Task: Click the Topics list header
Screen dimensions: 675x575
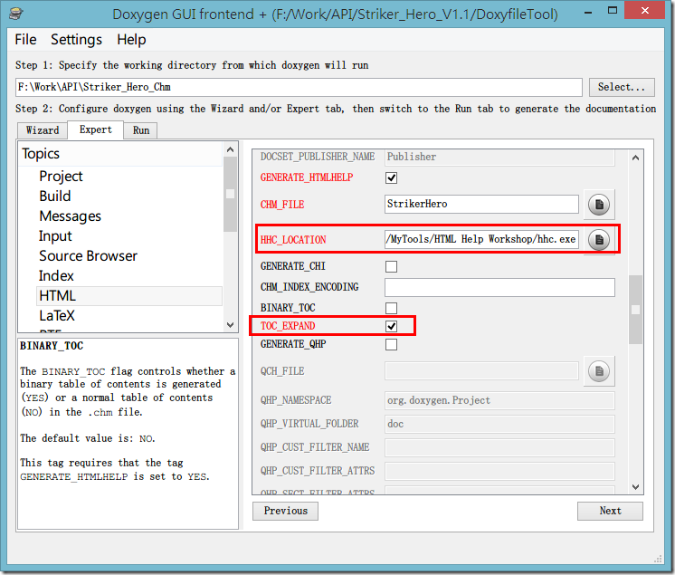Action: pos(120,154)
